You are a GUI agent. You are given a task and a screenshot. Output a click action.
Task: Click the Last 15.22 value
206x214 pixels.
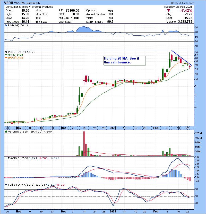coord(188,18)
